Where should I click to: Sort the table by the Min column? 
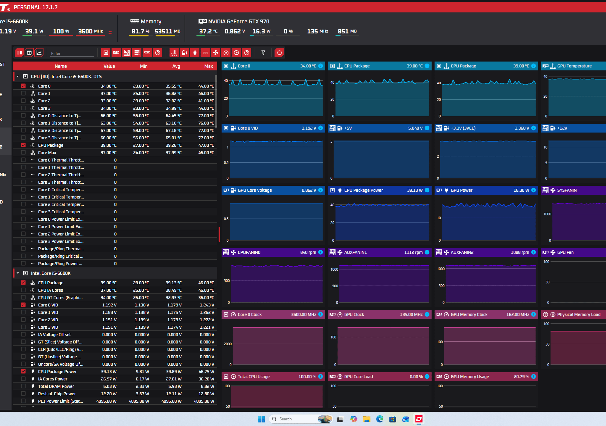[x=144, y=66]
